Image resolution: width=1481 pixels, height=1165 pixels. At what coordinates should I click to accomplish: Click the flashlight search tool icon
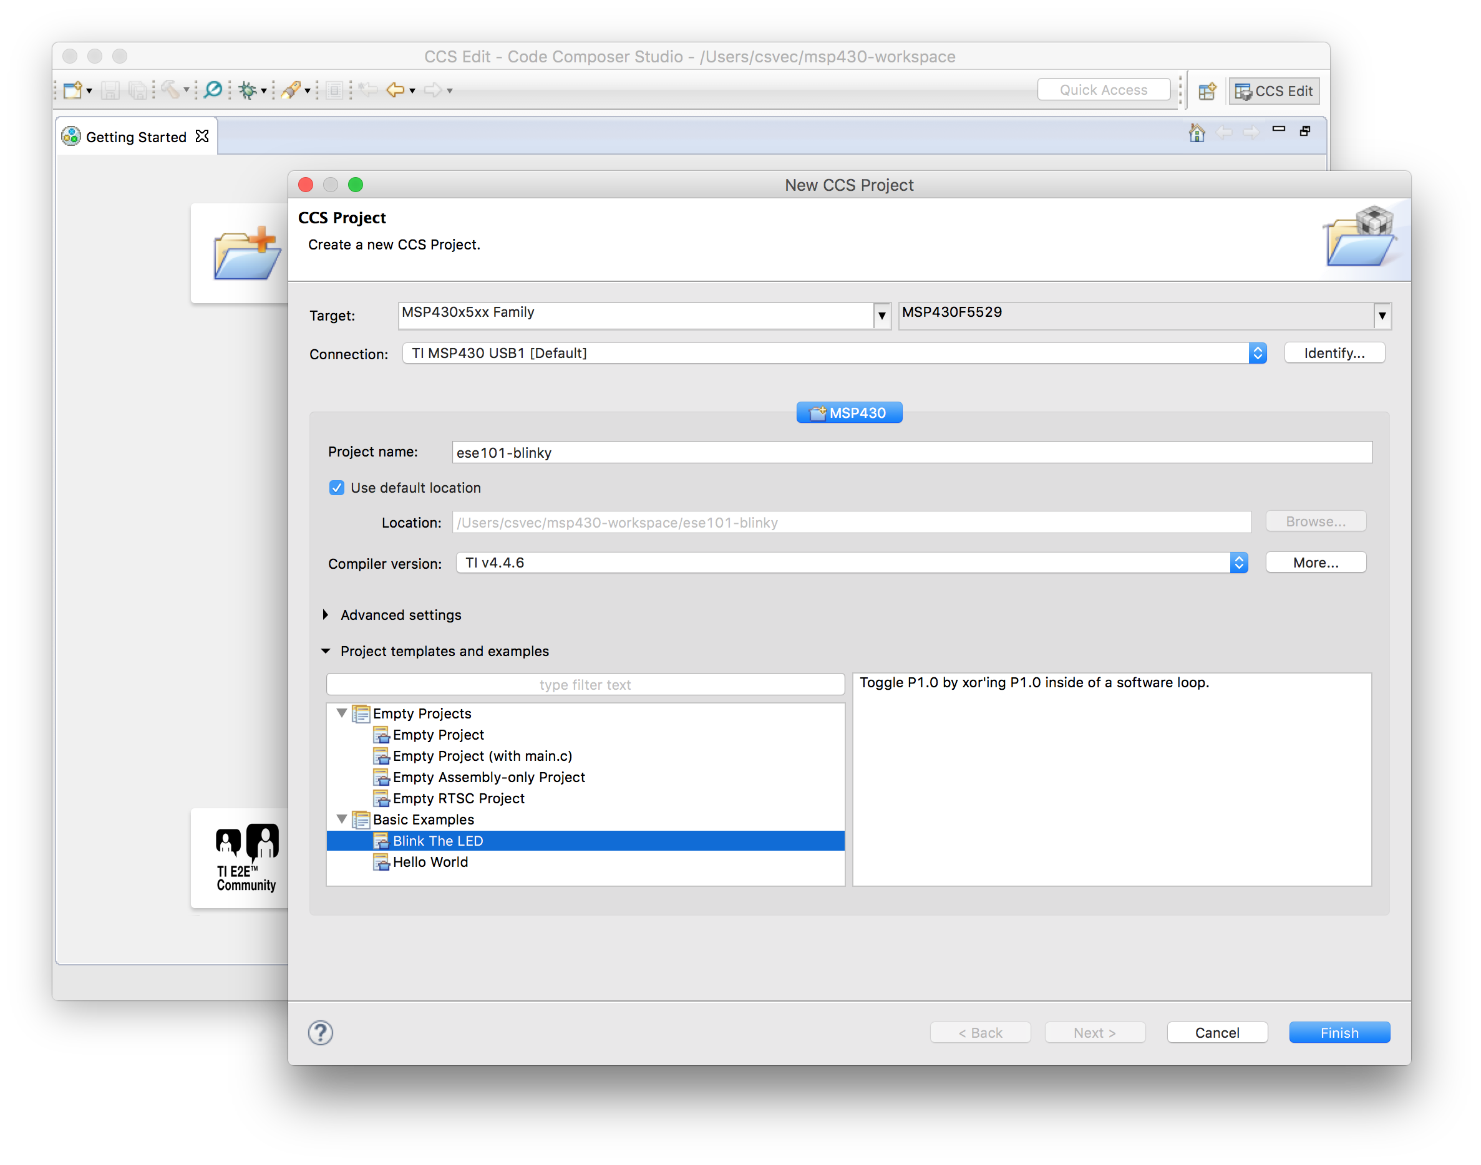tap(291, 90)
